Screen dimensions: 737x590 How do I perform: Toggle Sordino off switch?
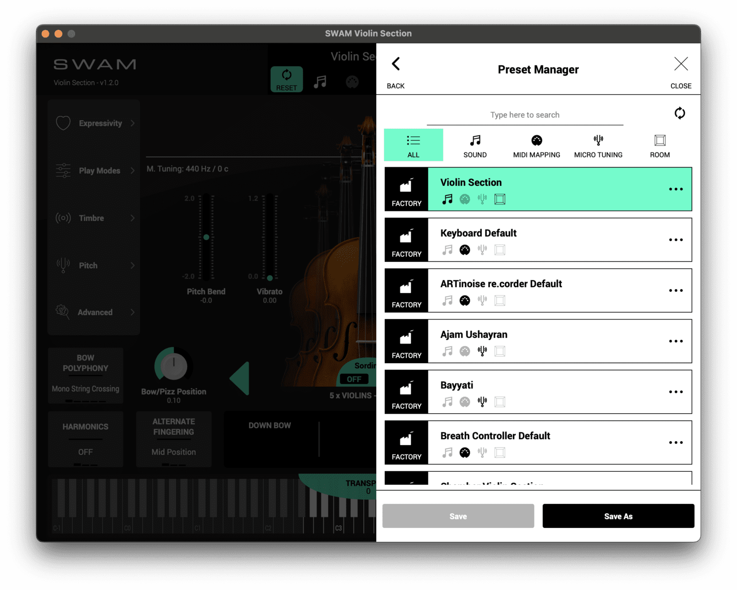[354, 379]
